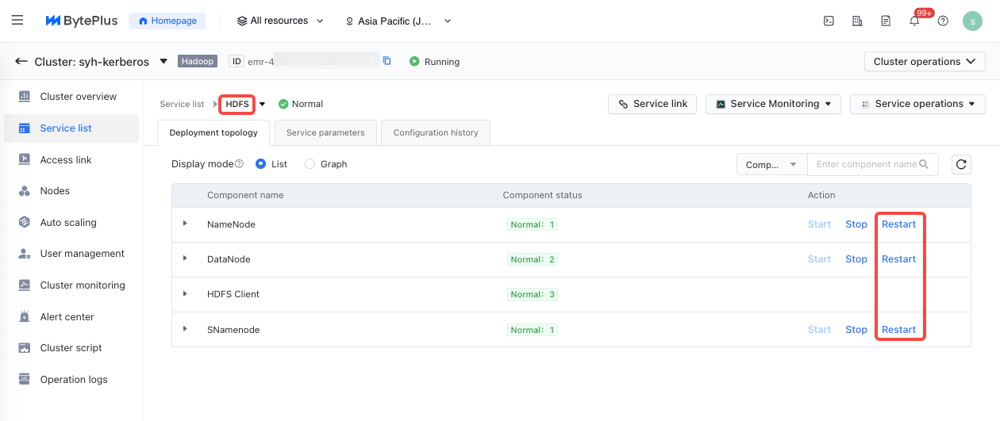Select the List display mode
Image resolution: width=1000 pixels, height=421 pixels.
[x=261, y=164]
